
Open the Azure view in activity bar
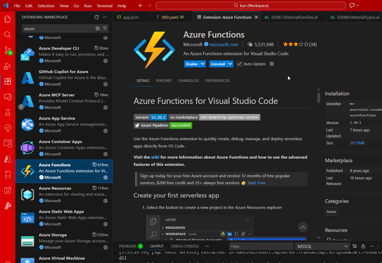(8, 159)
